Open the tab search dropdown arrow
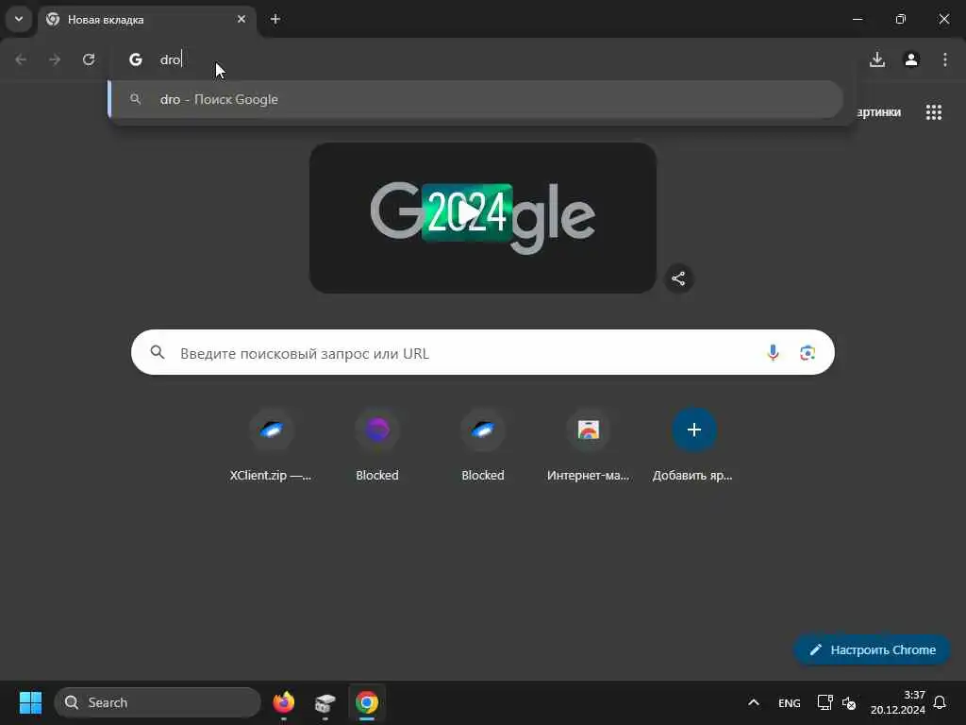 19,19
